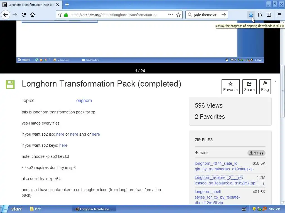Click the Share button
Screen dimensions: 285x213
249,87
